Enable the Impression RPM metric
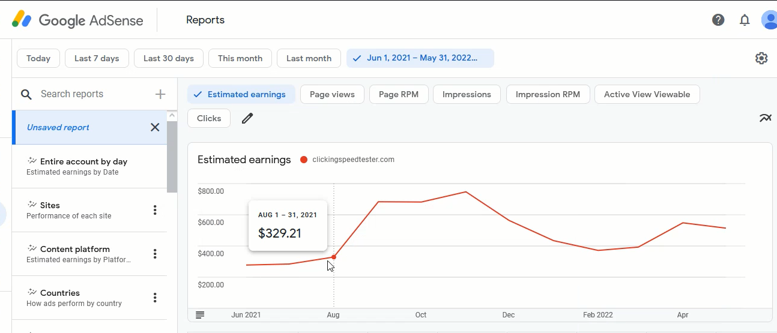The height and width of the screenshot is (333, 777). pyautogui.click(x=548, y=94)
